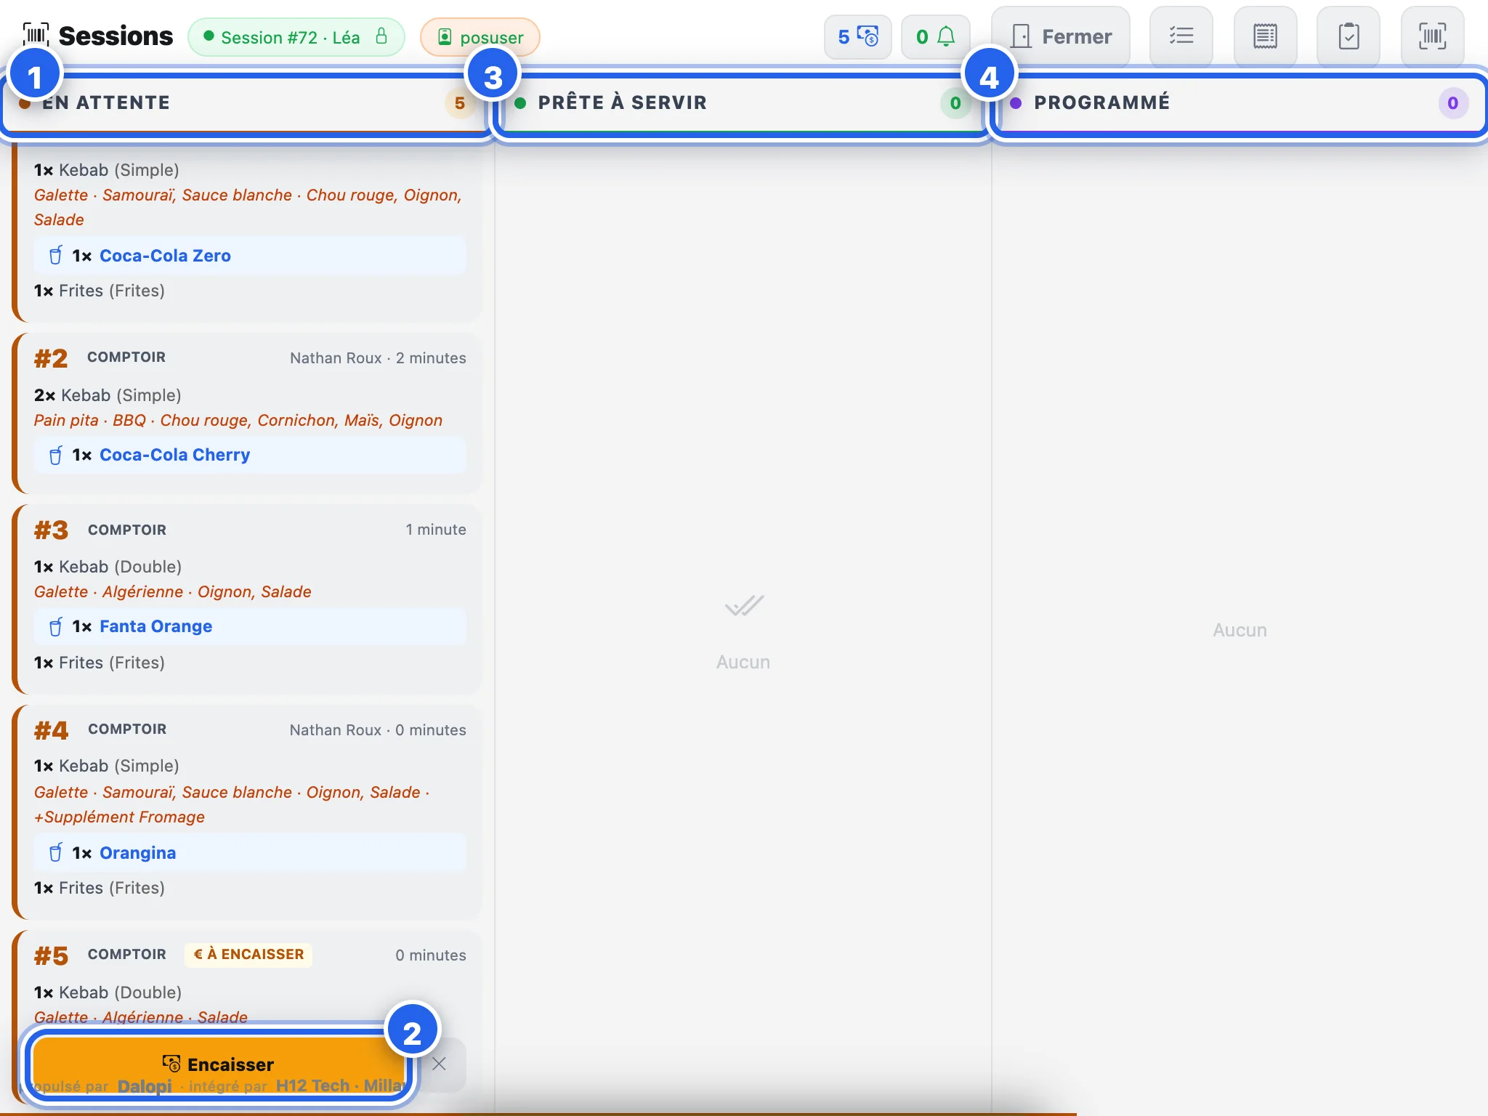Click the Coca-Cola Cherry drink line
Screen dimensions: 1488x1116
(250, 455)
